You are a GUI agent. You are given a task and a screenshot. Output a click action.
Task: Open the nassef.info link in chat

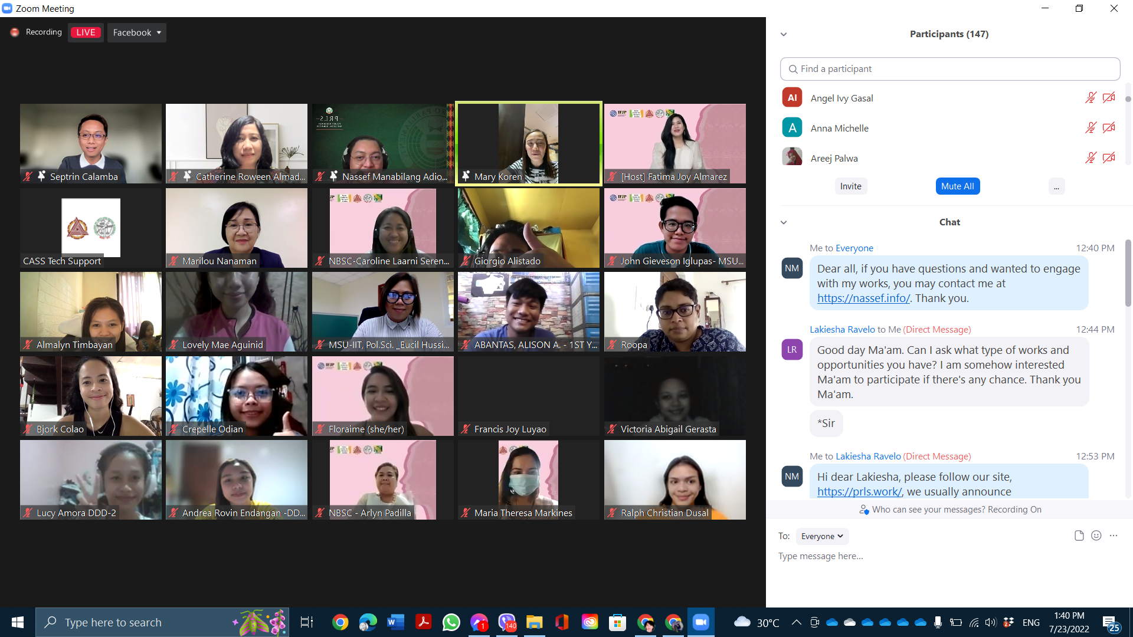point(863,298)
